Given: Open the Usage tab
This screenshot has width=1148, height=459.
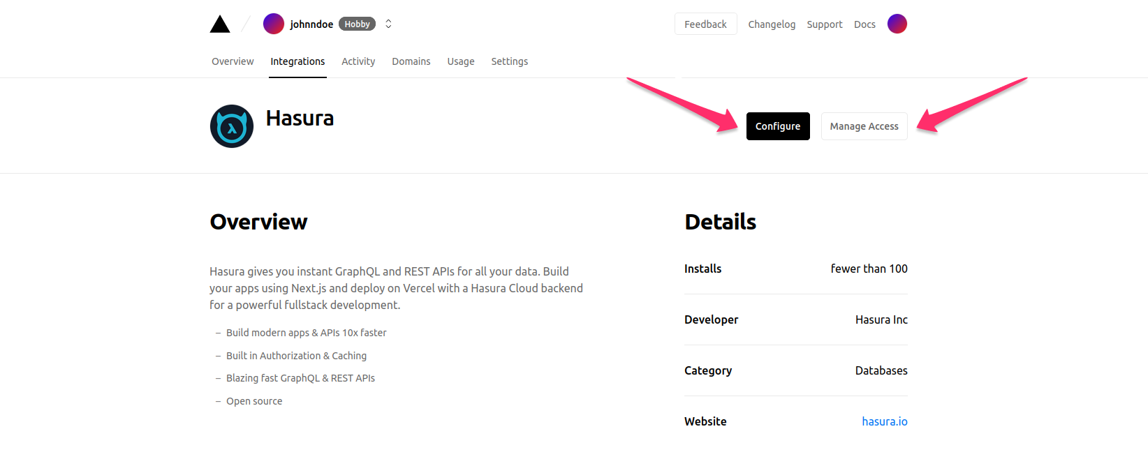Looking at the screenshot, I should click(461, 61).
